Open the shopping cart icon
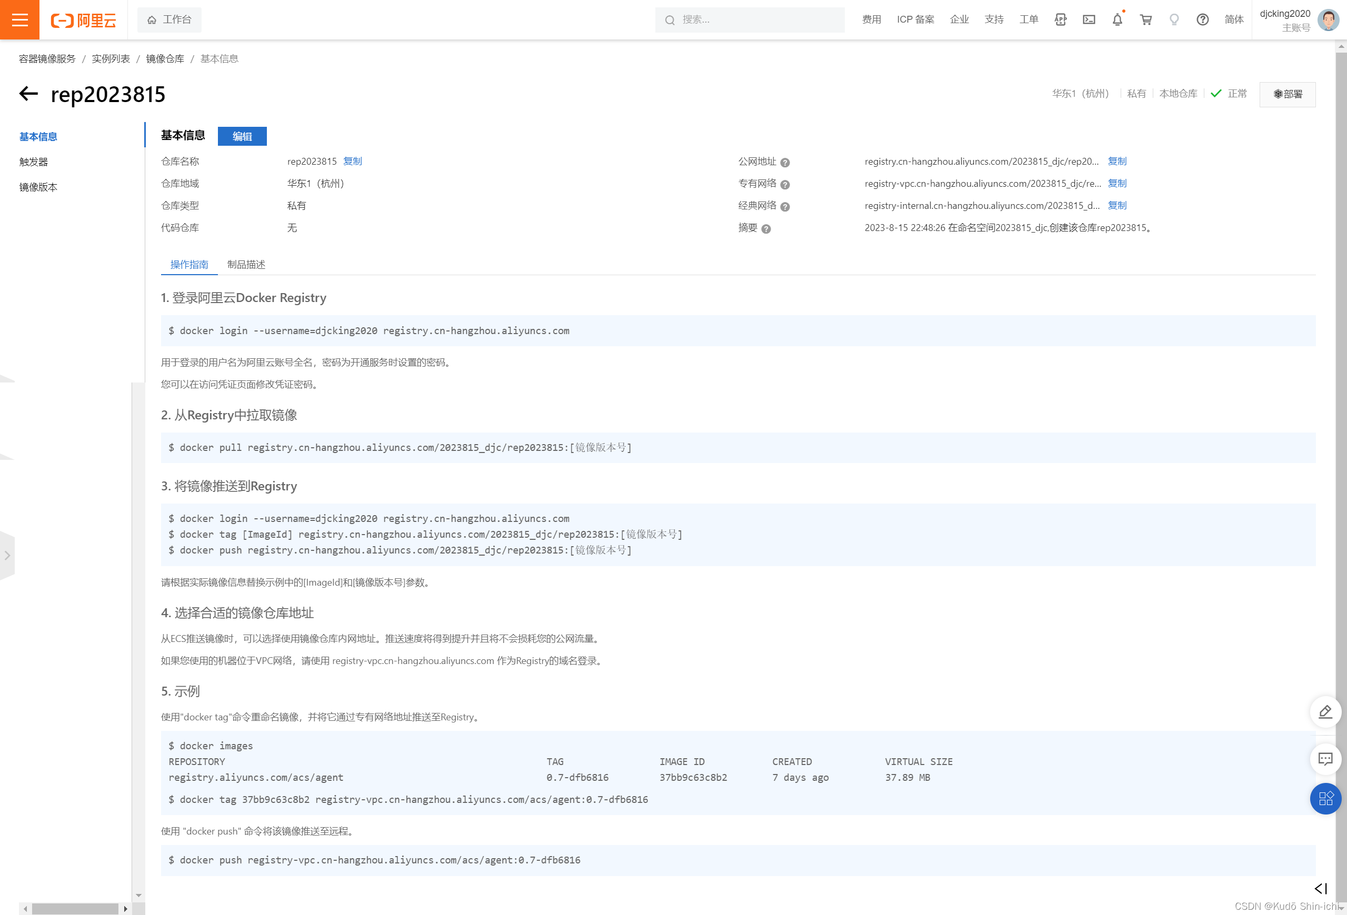This screenshot has height=915, width=1347. click(1145, 19)
